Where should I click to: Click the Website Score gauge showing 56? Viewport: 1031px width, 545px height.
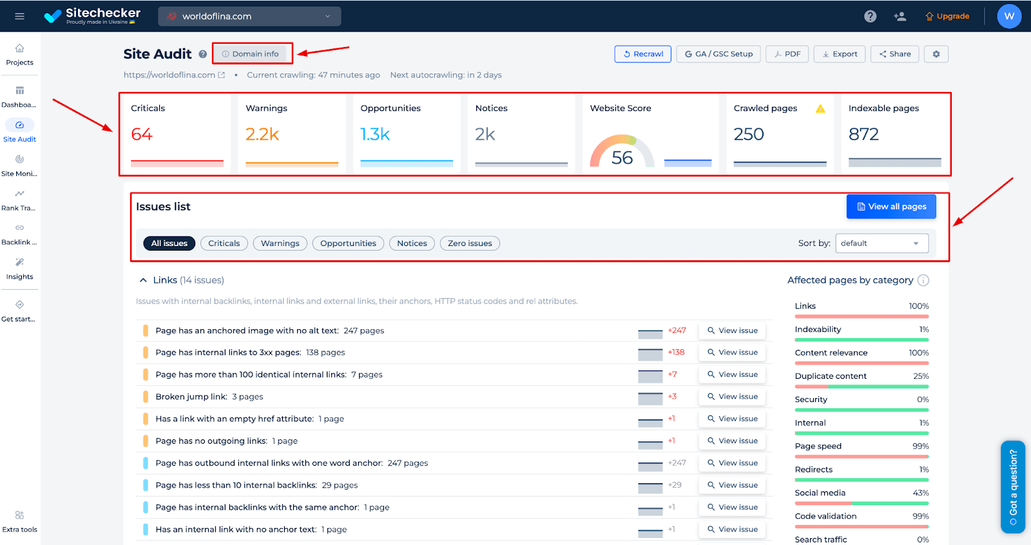pos(622,151)
